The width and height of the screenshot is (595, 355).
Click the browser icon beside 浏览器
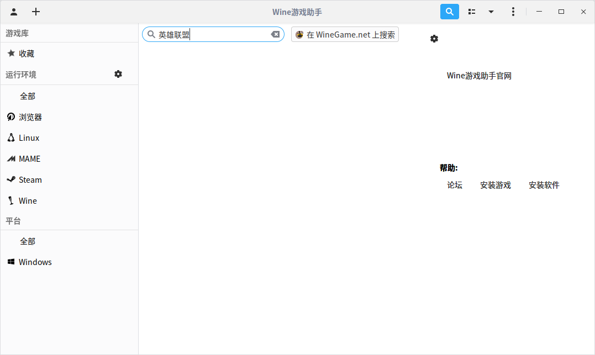click(11, 117)
